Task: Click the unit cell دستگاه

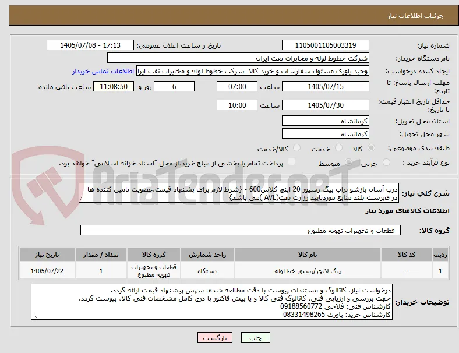Action: click(207, 271)
